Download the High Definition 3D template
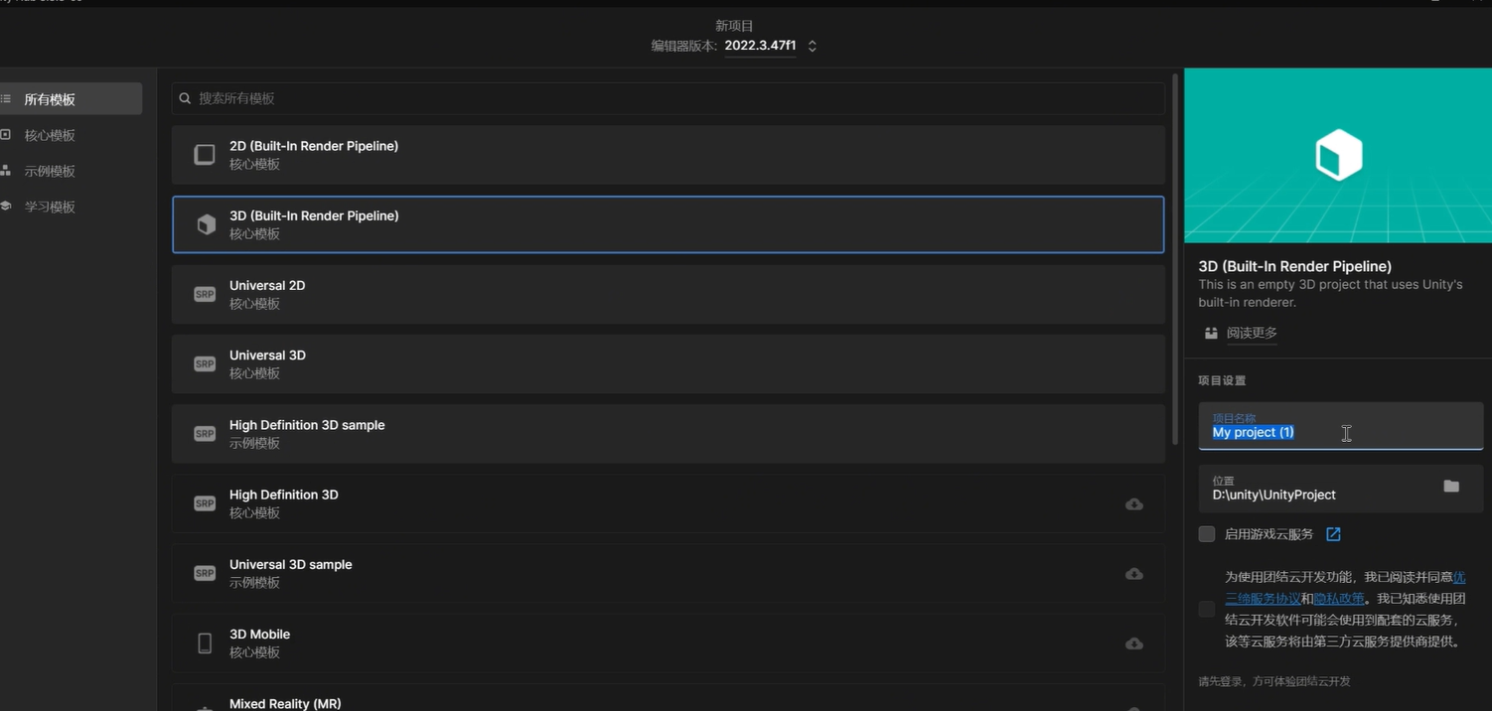This screenshot has width=1492, height=711. click(1133, 504)
